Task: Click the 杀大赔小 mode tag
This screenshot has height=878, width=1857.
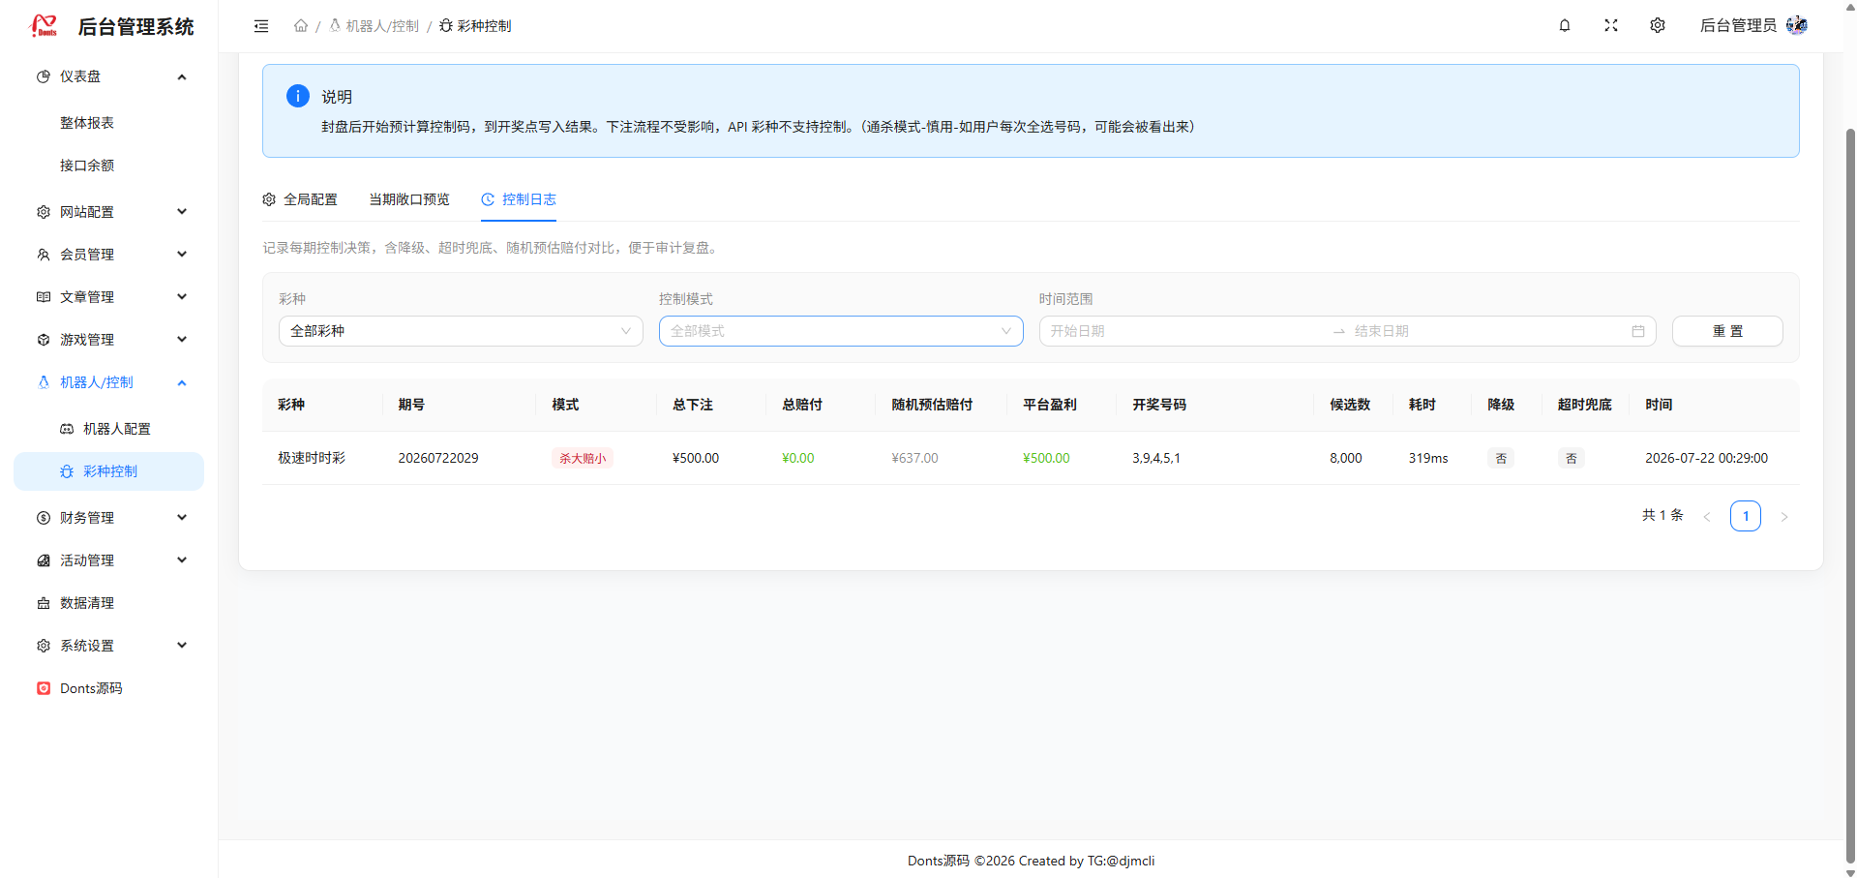Action: coord(583,458)
